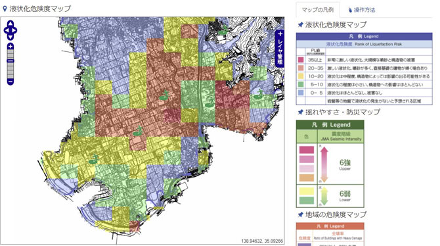Pan the map south with down arrow
The image size is (440, 246).
pyautogui.click(x=11, y=37)
